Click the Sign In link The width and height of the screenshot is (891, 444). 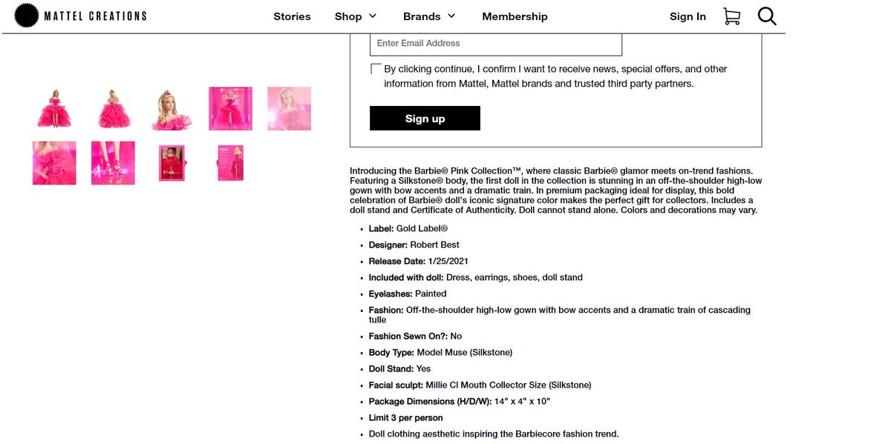pos(687,16)
